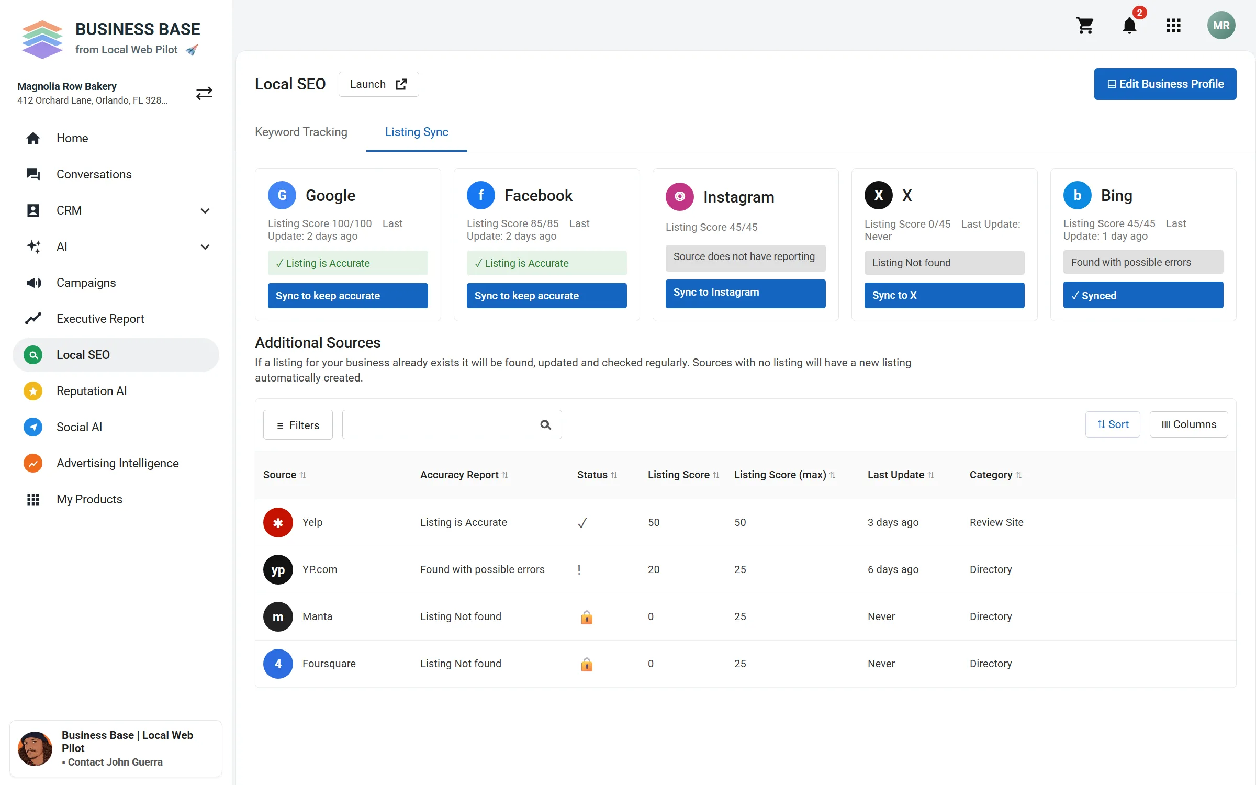The height and width of the screenshot is (785, 1256).
Task: Click Sync to X button
Action: click(x=944, y=295)
